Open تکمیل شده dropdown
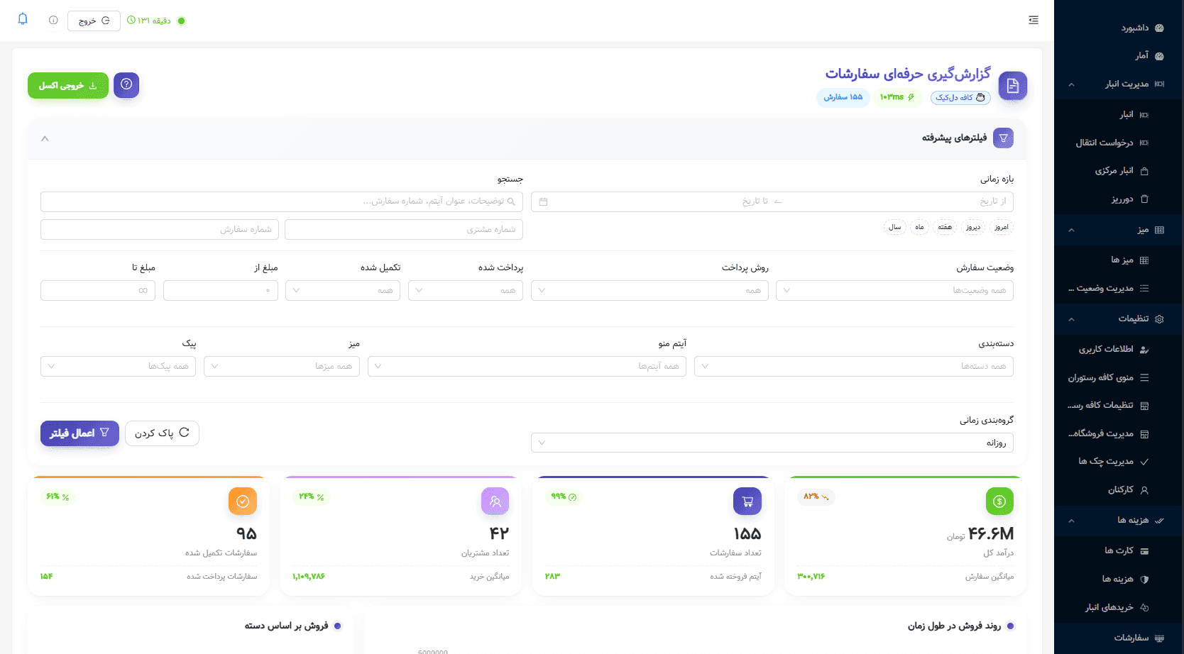Image resolution: width=1184 pixels, height=654 pixels. pos(343,291)
